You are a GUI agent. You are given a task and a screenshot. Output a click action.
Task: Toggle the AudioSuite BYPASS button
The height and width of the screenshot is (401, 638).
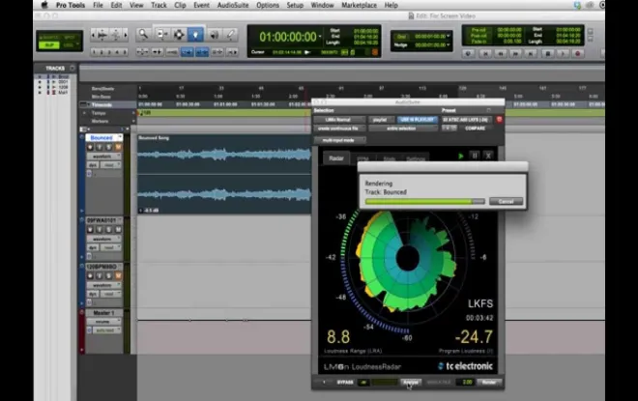click(345, 383)
